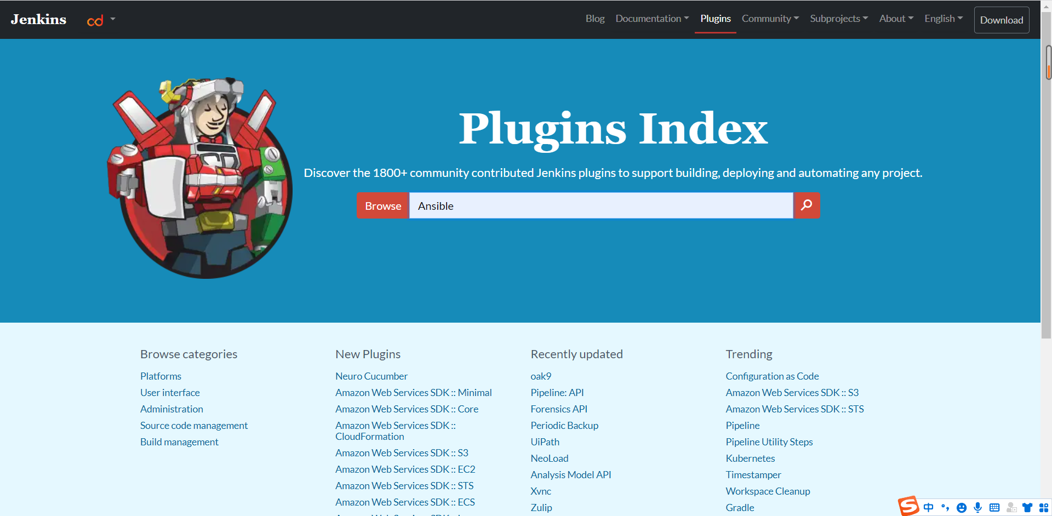Screen dimensions: 1052x516
Task: Open the Pipeline Utility Steps plugin
Action: [x=769, y=442]
